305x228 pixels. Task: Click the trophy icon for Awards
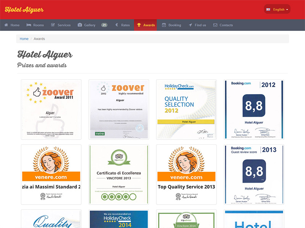point(139,25)
